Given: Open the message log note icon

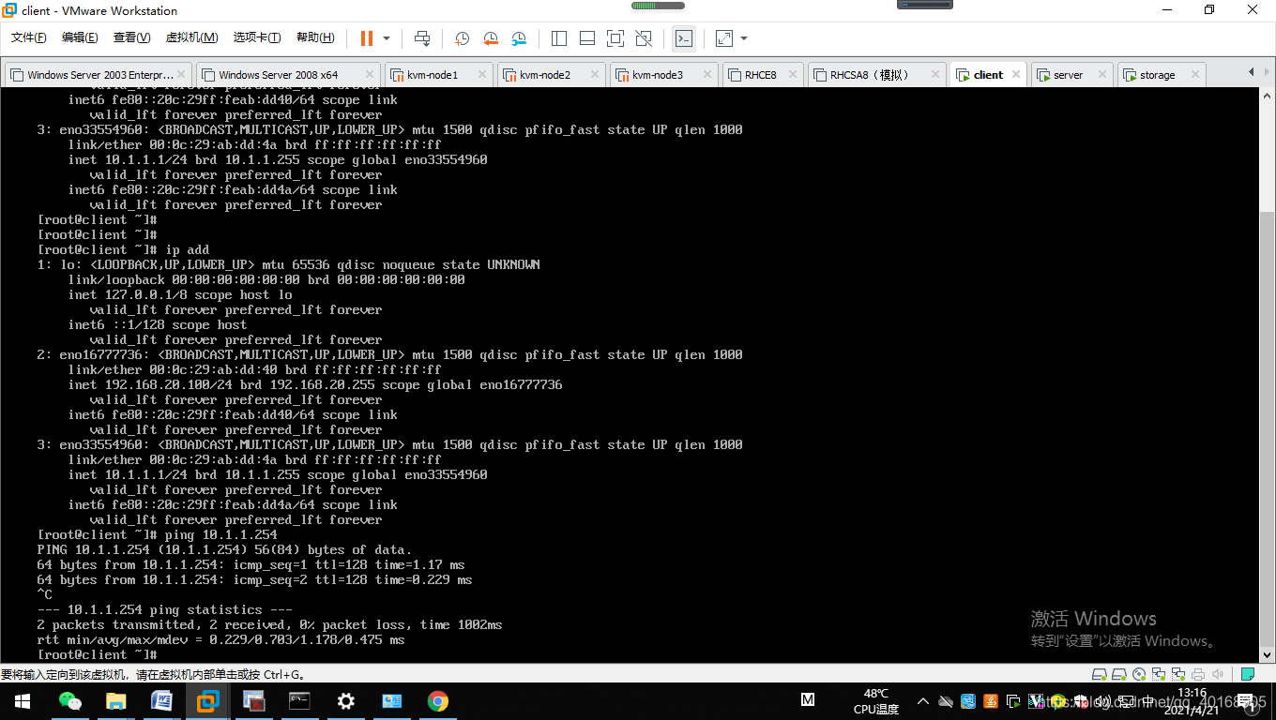Looking at the screenshot, I should 1247,674.
